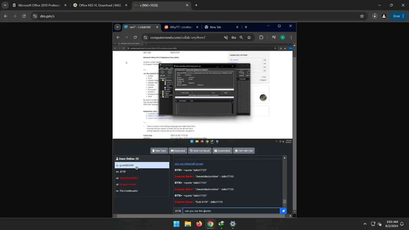Click the Take Turn button

pyautogui.click(x=159, y=151)
